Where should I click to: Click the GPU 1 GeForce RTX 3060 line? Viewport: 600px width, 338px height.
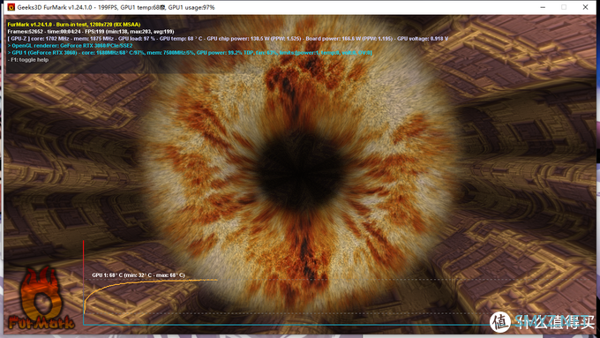pyautogui.click(x=190, y=52)
